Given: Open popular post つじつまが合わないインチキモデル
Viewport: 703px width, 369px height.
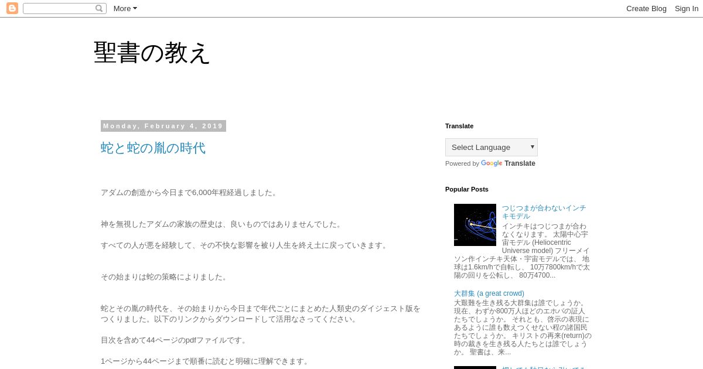Looking at the screenshot, I should tap(544, 212).
